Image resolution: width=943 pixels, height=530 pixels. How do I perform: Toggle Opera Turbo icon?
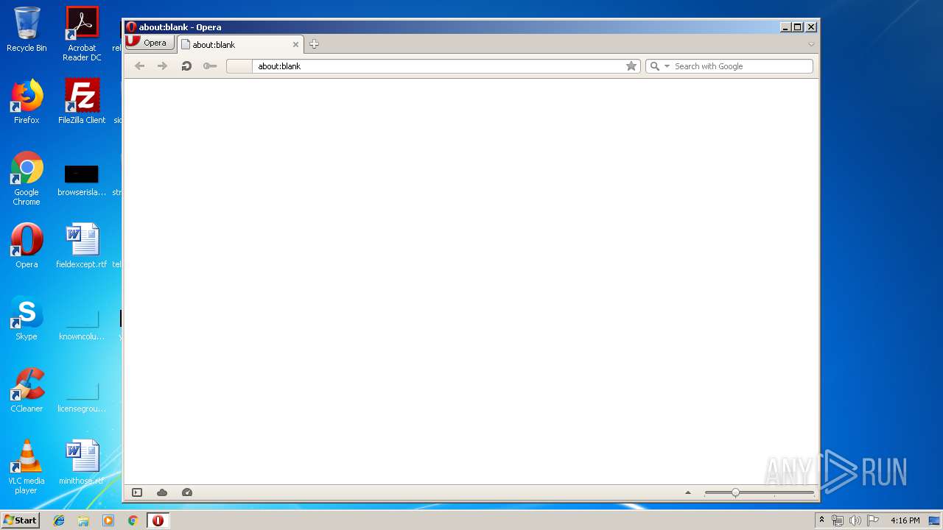click(187, 492)
